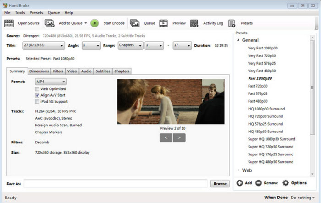The height and width of the screenshot is (203, 321).
Task: Select the HQ 576p25 Surround preset
Action: point(266,124)
